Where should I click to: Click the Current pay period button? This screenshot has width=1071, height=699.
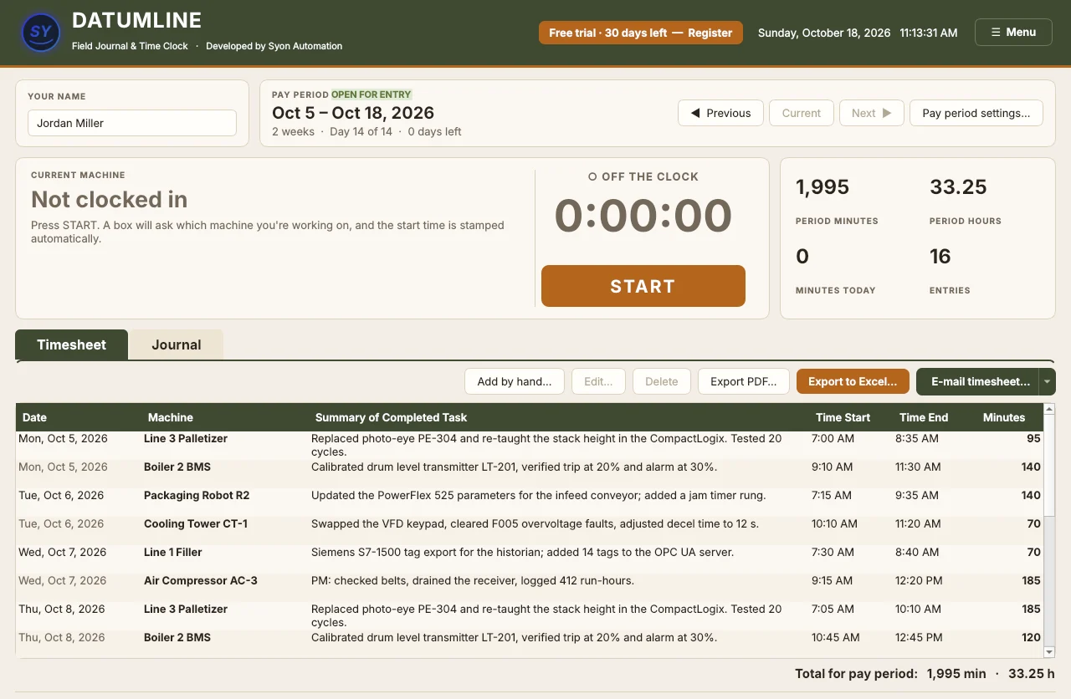coord(802,113)
